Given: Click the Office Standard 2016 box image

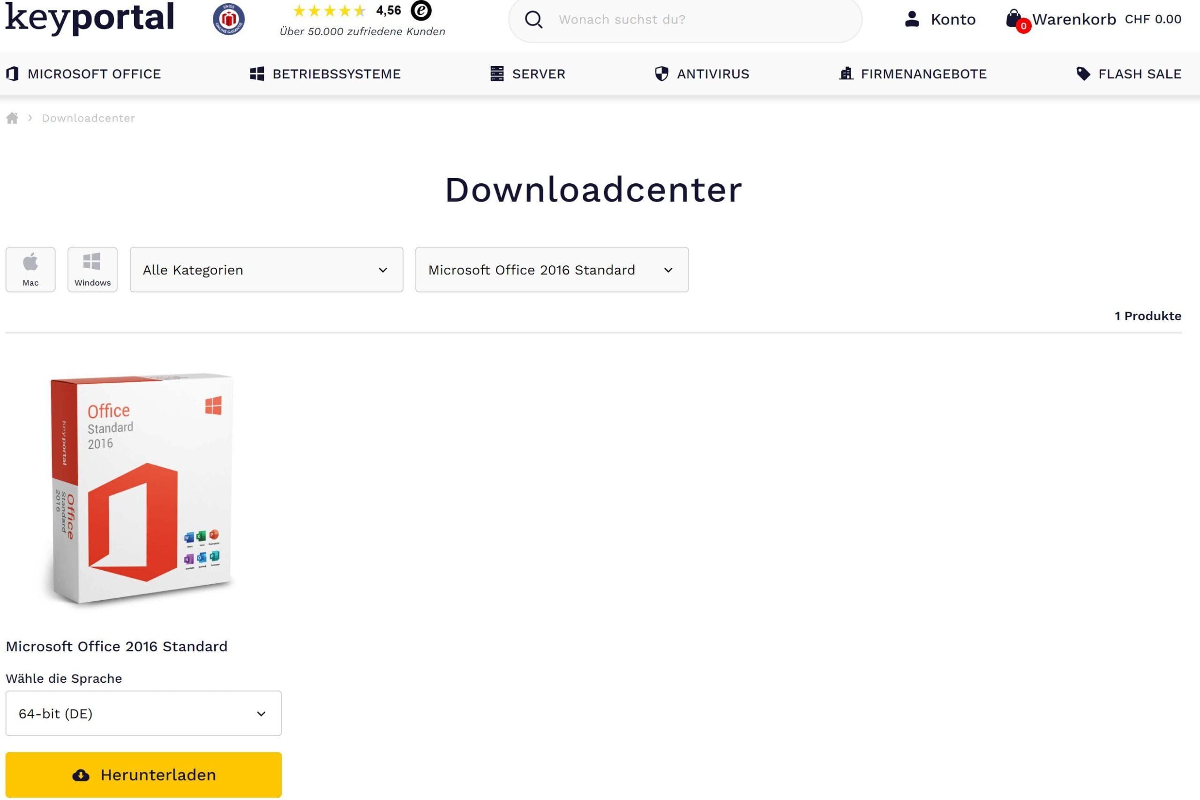Looking at the screenshot, I should (x=141, y=488).
